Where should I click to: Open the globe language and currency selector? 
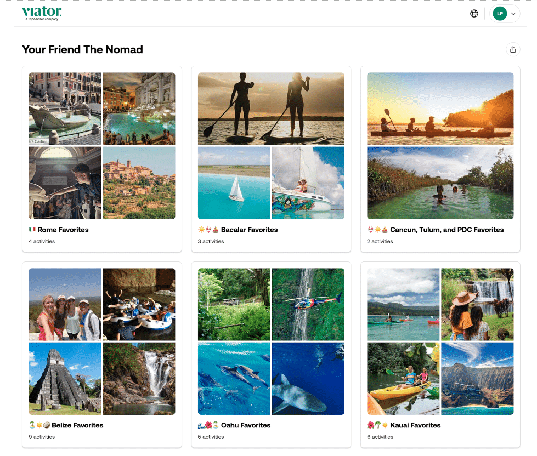click(x=474, y=13)
